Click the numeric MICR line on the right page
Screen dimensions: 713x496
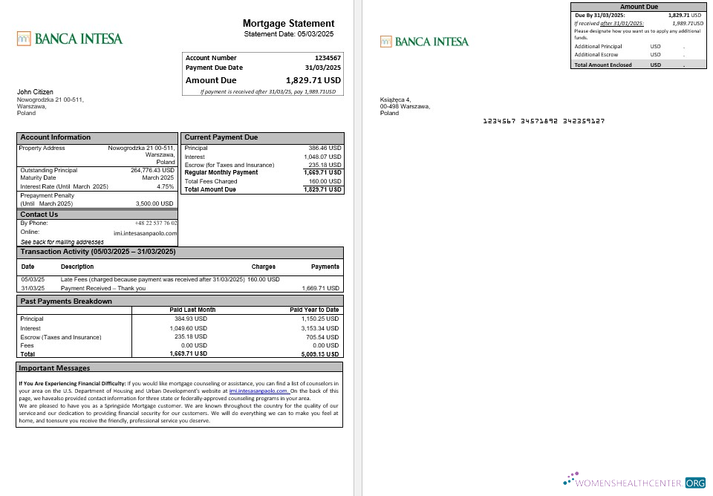[x=543, y=121]
